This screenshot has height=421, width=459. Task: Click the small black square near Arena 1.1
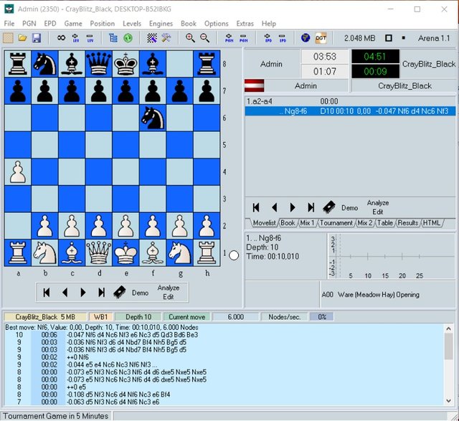coord(403,38)
